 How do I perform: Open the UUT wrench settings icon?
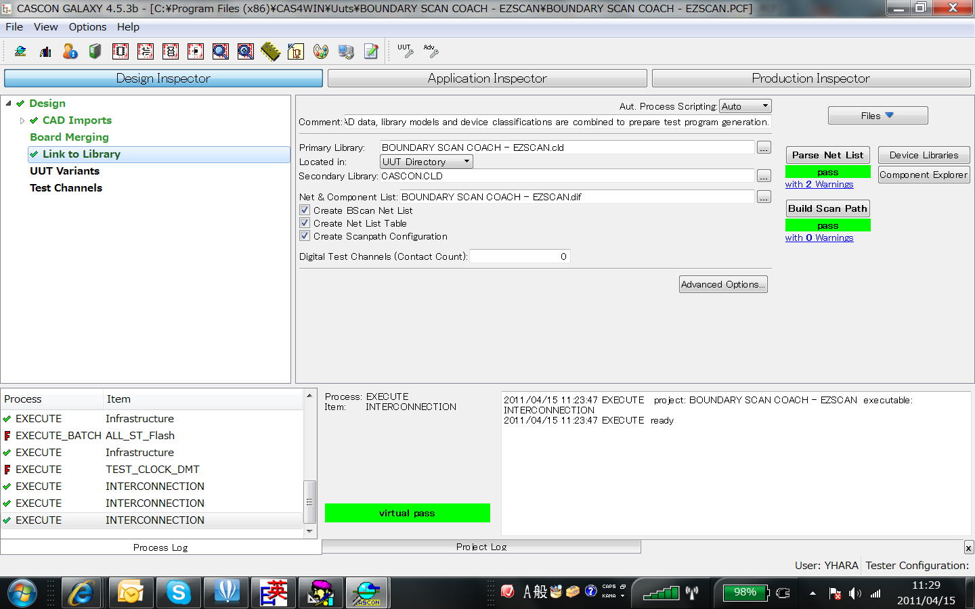pyautogui.click(x=406, y=51)
